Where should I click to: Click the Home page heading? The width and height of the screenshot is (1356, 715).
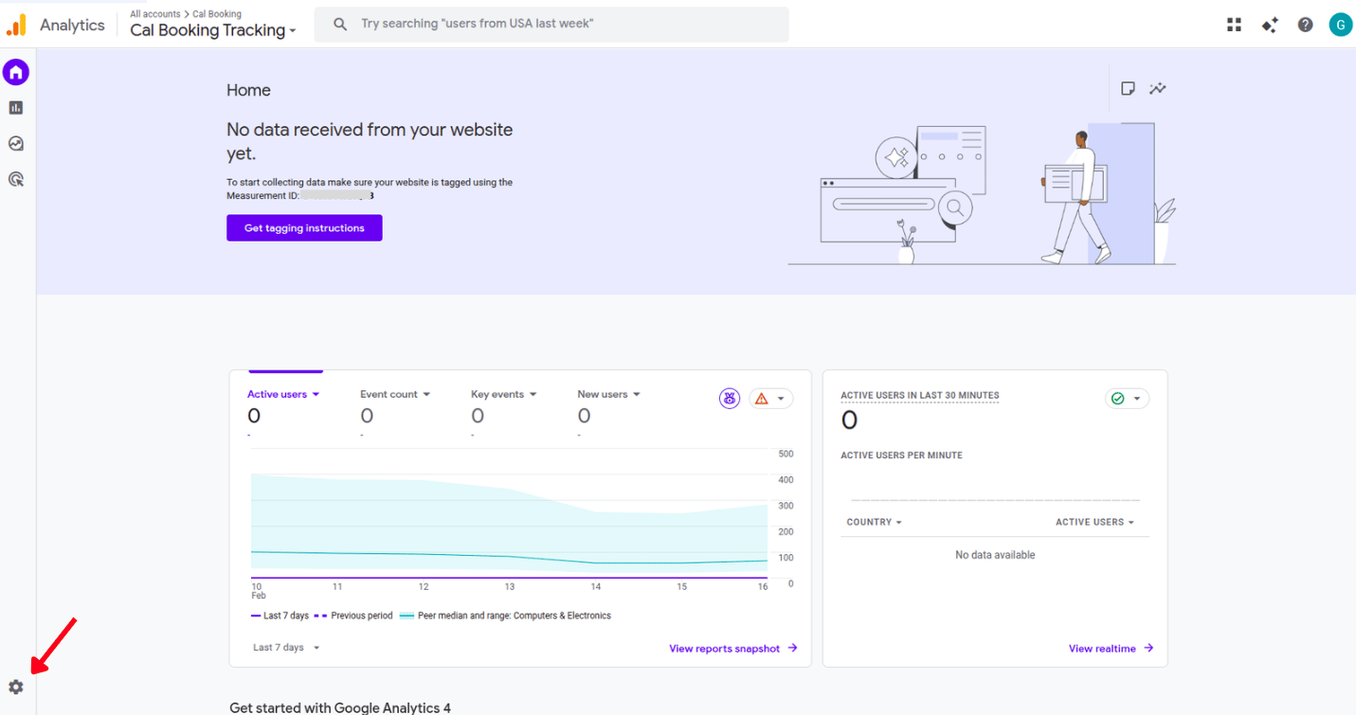(x=248, y=90)
